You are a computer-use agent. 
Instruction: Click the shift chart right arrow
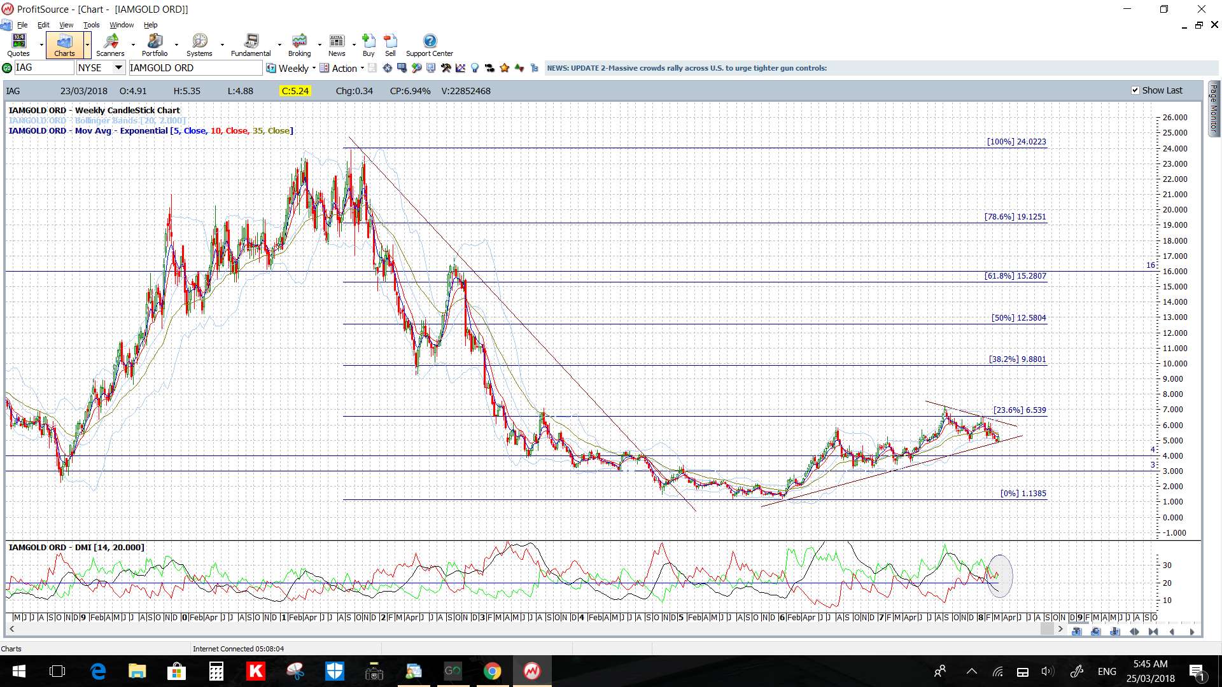(x=1191, y=632)
